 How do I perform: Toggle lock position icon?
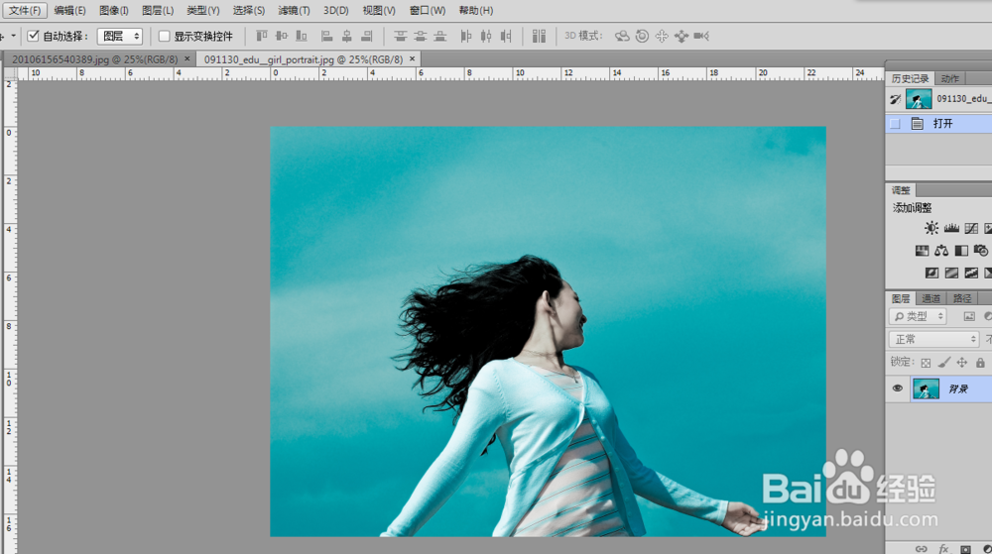[x=961, y=363]
